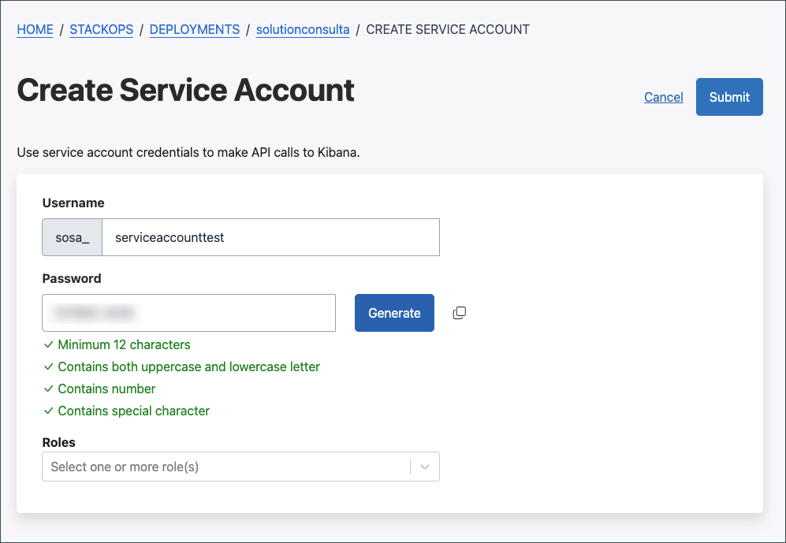The image size is (786, 543).
Task: Submit the new service account form
Action: tap(729, 97)
